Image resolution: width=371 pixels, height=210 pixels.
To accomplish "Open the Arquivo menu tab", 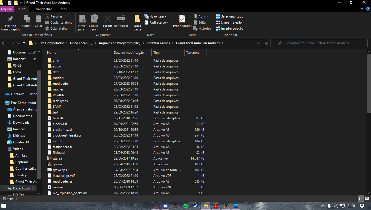I will click(6, 9).
